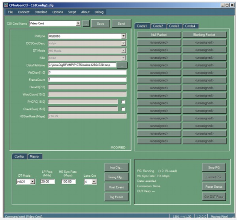Image resolution: width=237 pixels, height=220 pixels.
Task: Minimize the CPhyGenCtl window
Action: pos(222,5)
